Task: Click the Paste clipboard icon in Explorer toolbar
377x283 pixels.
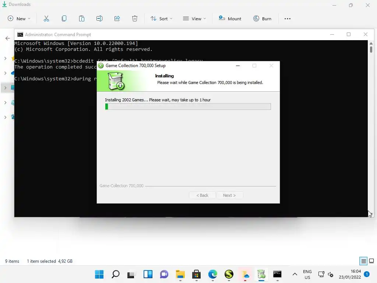Action: (82, 18)
